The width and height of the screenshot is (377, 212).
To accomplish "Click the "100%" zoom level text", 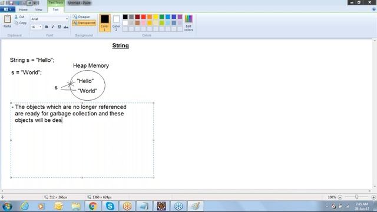I will [332, 197].
